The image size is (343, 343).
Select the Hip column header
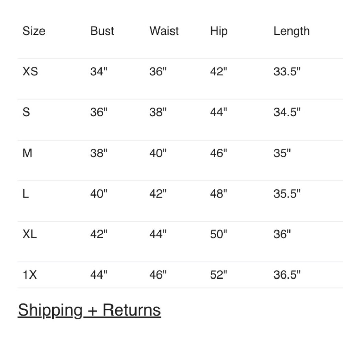pyautogui.click(x=219, y=31)
